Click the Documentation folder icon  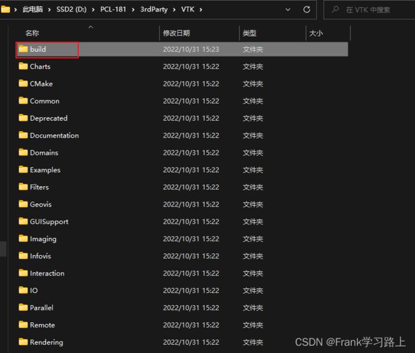tap(23, 135)
